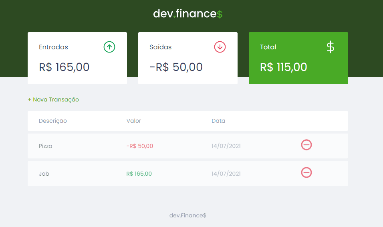
Task: Open the Nova Transação link
Action: [53, 99]
